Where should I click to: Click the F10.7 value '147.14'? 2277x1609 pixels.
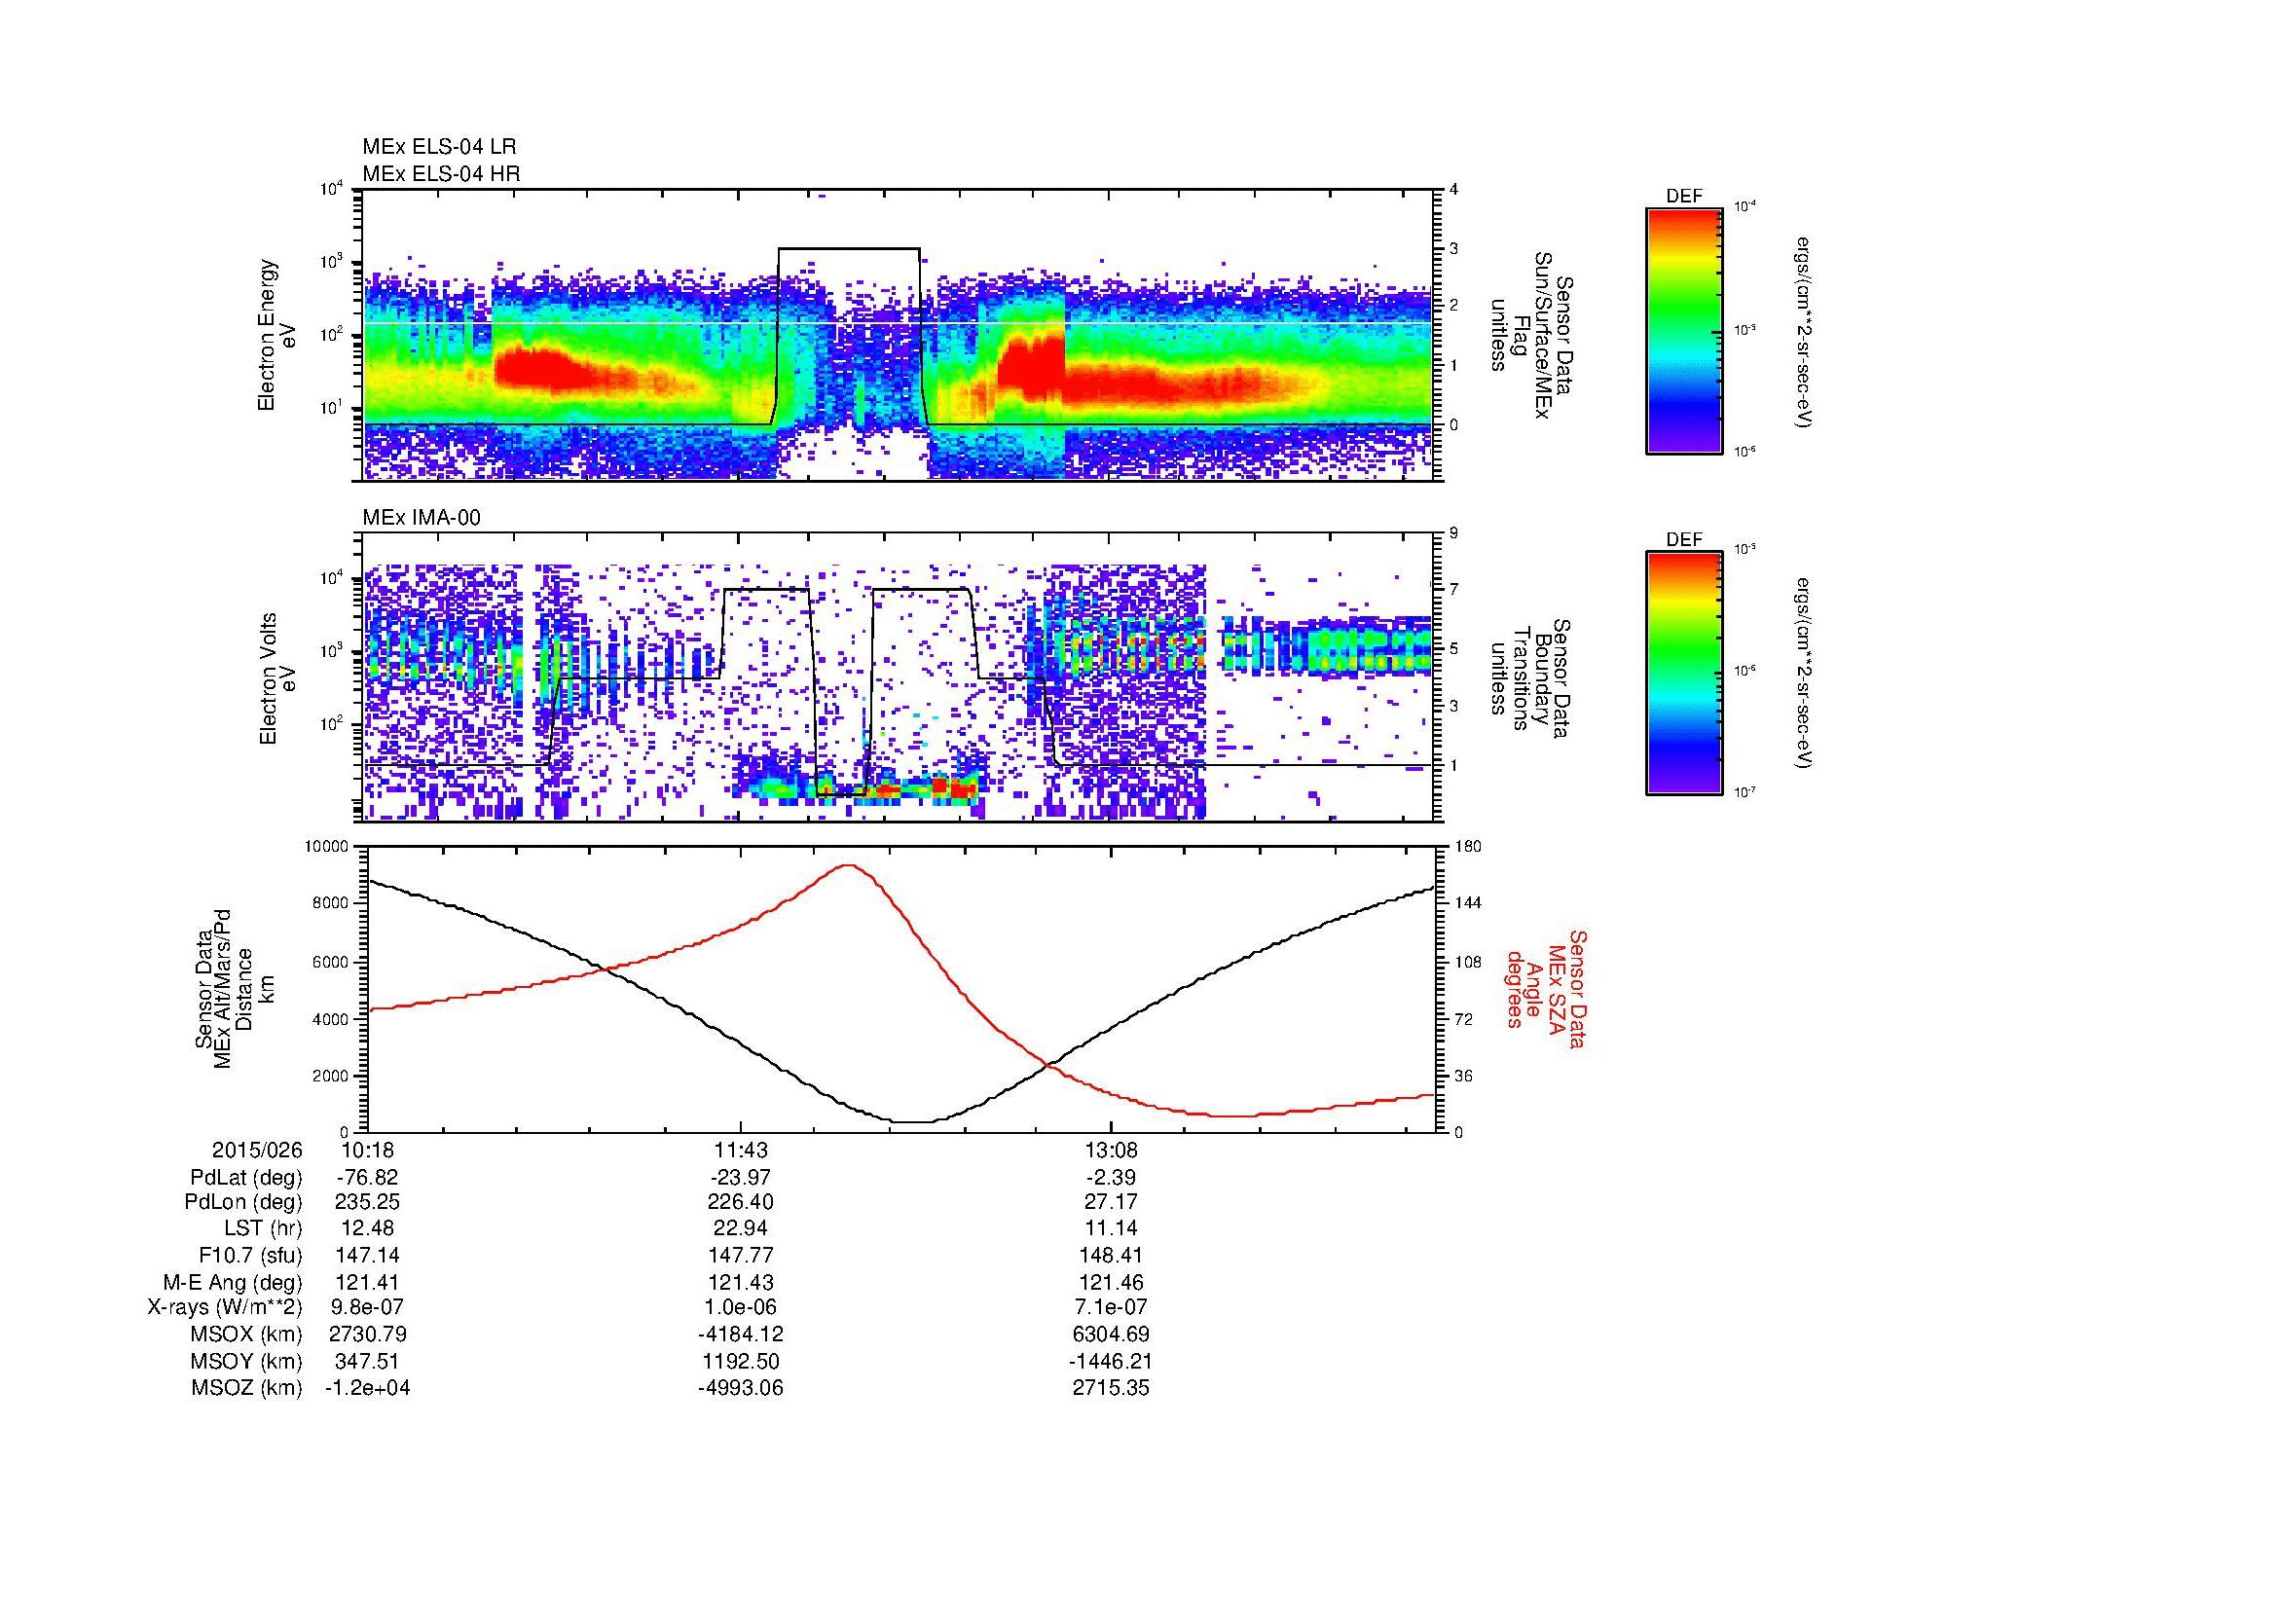click(x=367, y=1256)
